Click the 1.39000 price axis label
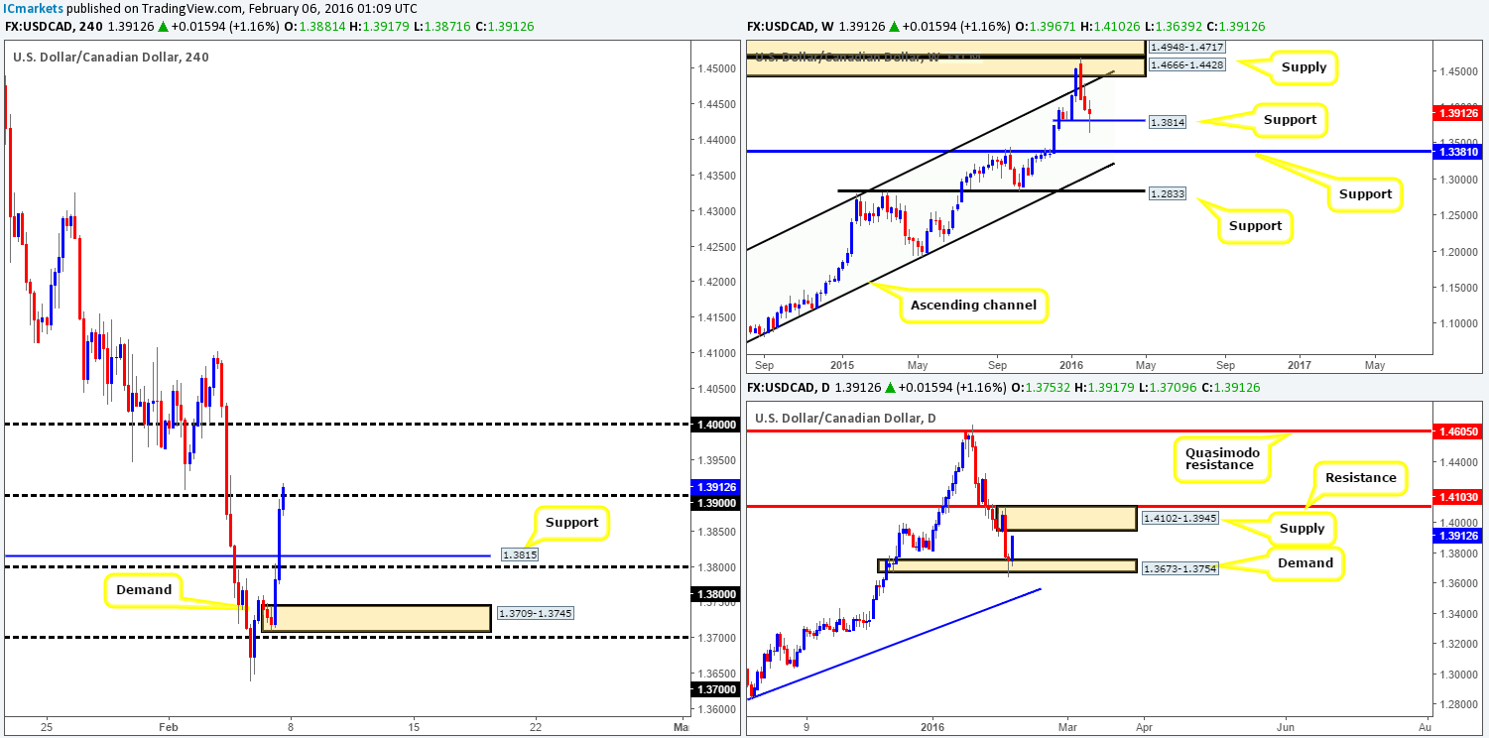The image size is (1489, 738). tap(715, 503)
